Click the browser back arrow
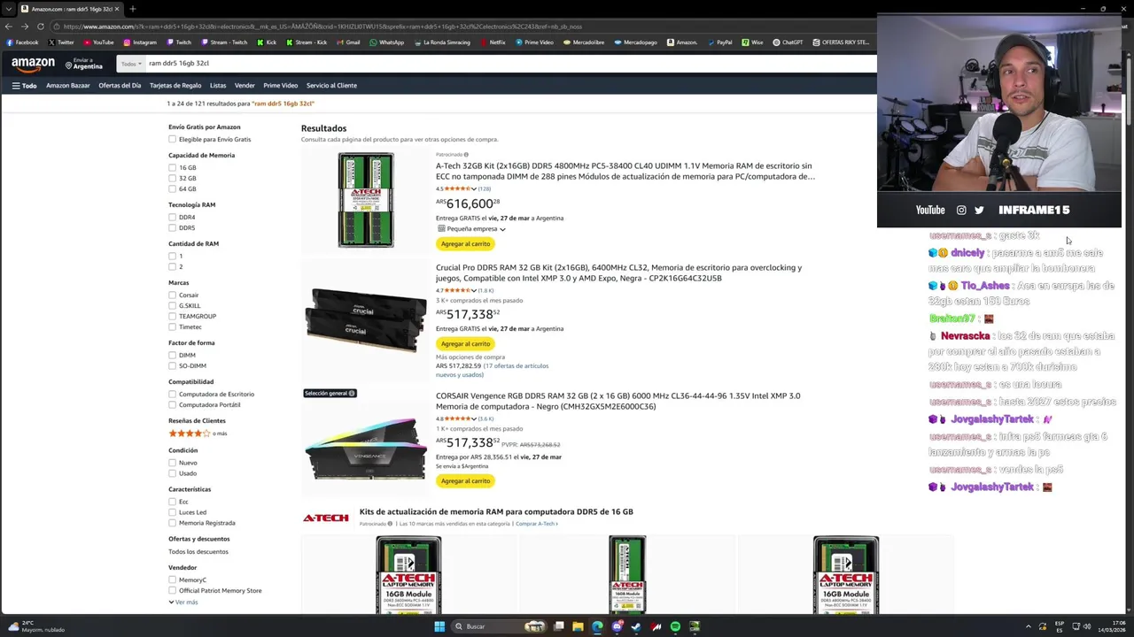The height and width of the screenshot is (637, 1134). point(9,27)
